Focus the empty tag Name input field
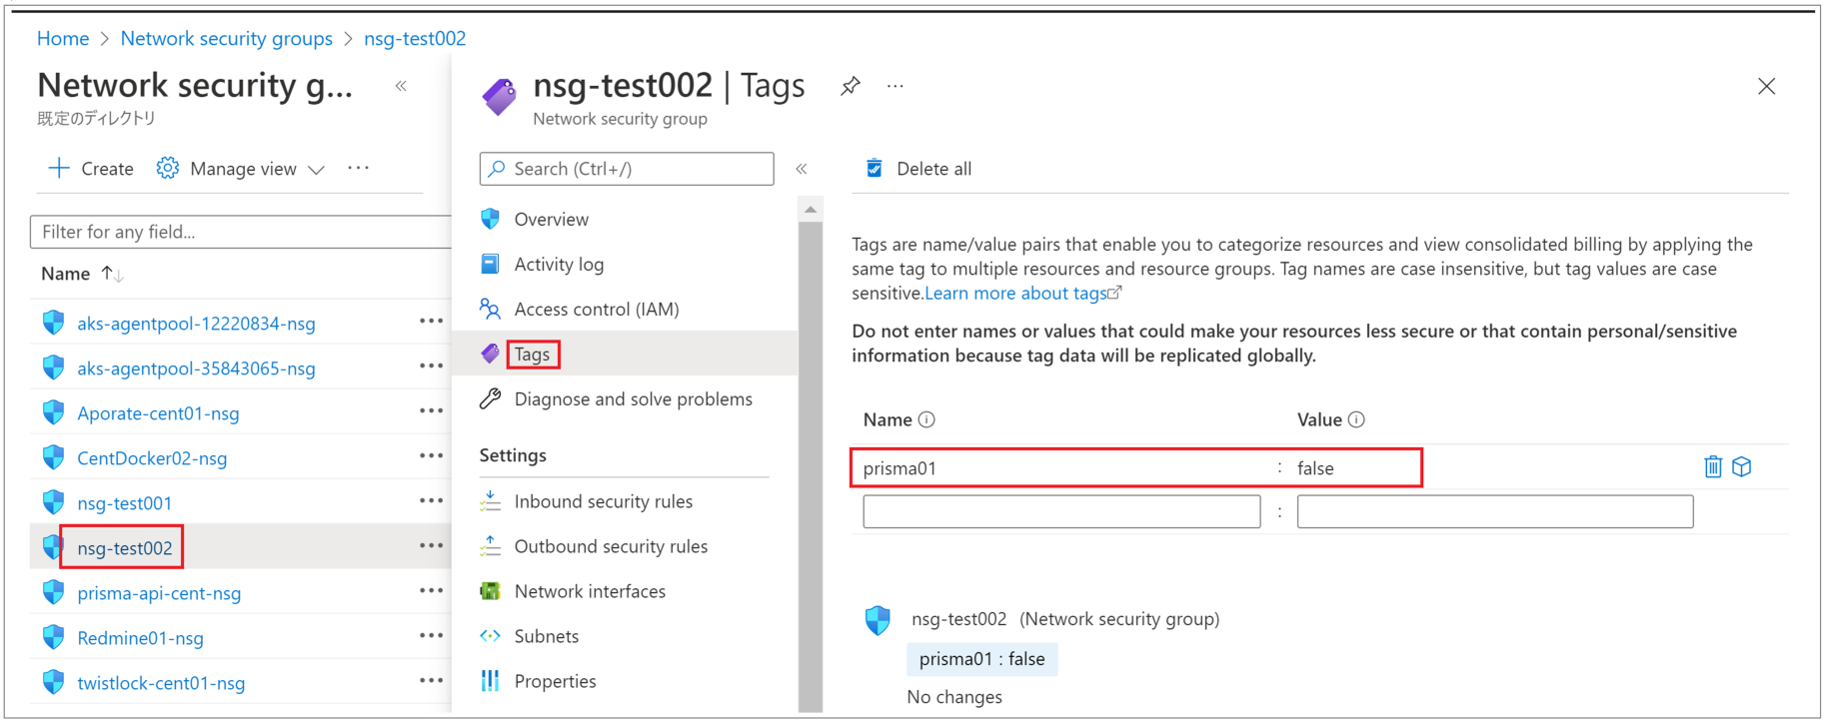This screenshot has width=1826, height=724. coord(1060,512)
